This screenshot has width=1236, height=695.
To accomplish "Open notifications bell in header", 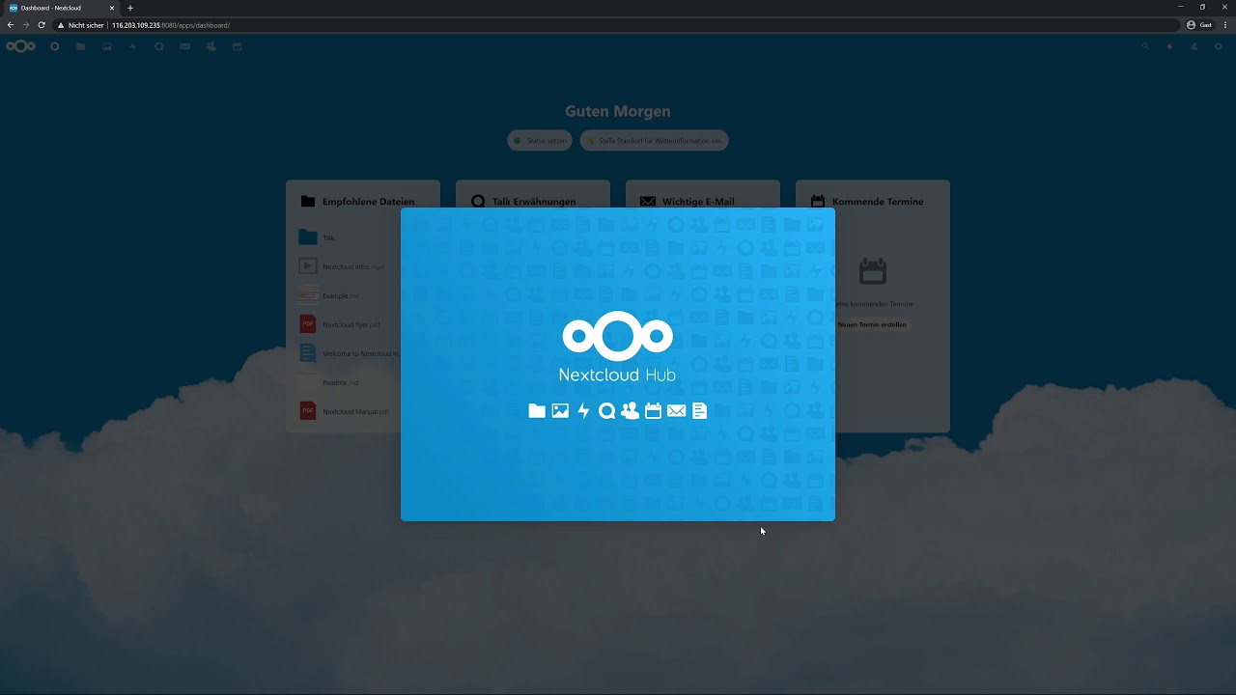I will (1169, 46).
